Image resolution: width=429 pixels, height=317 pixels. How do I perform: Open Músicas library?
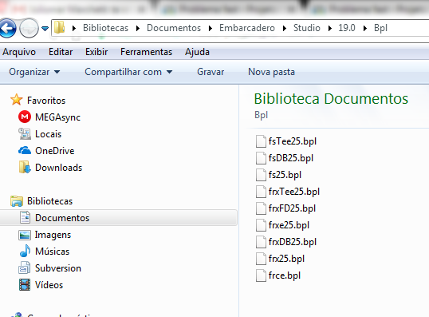pyautogui.click(x=53, y=252)
